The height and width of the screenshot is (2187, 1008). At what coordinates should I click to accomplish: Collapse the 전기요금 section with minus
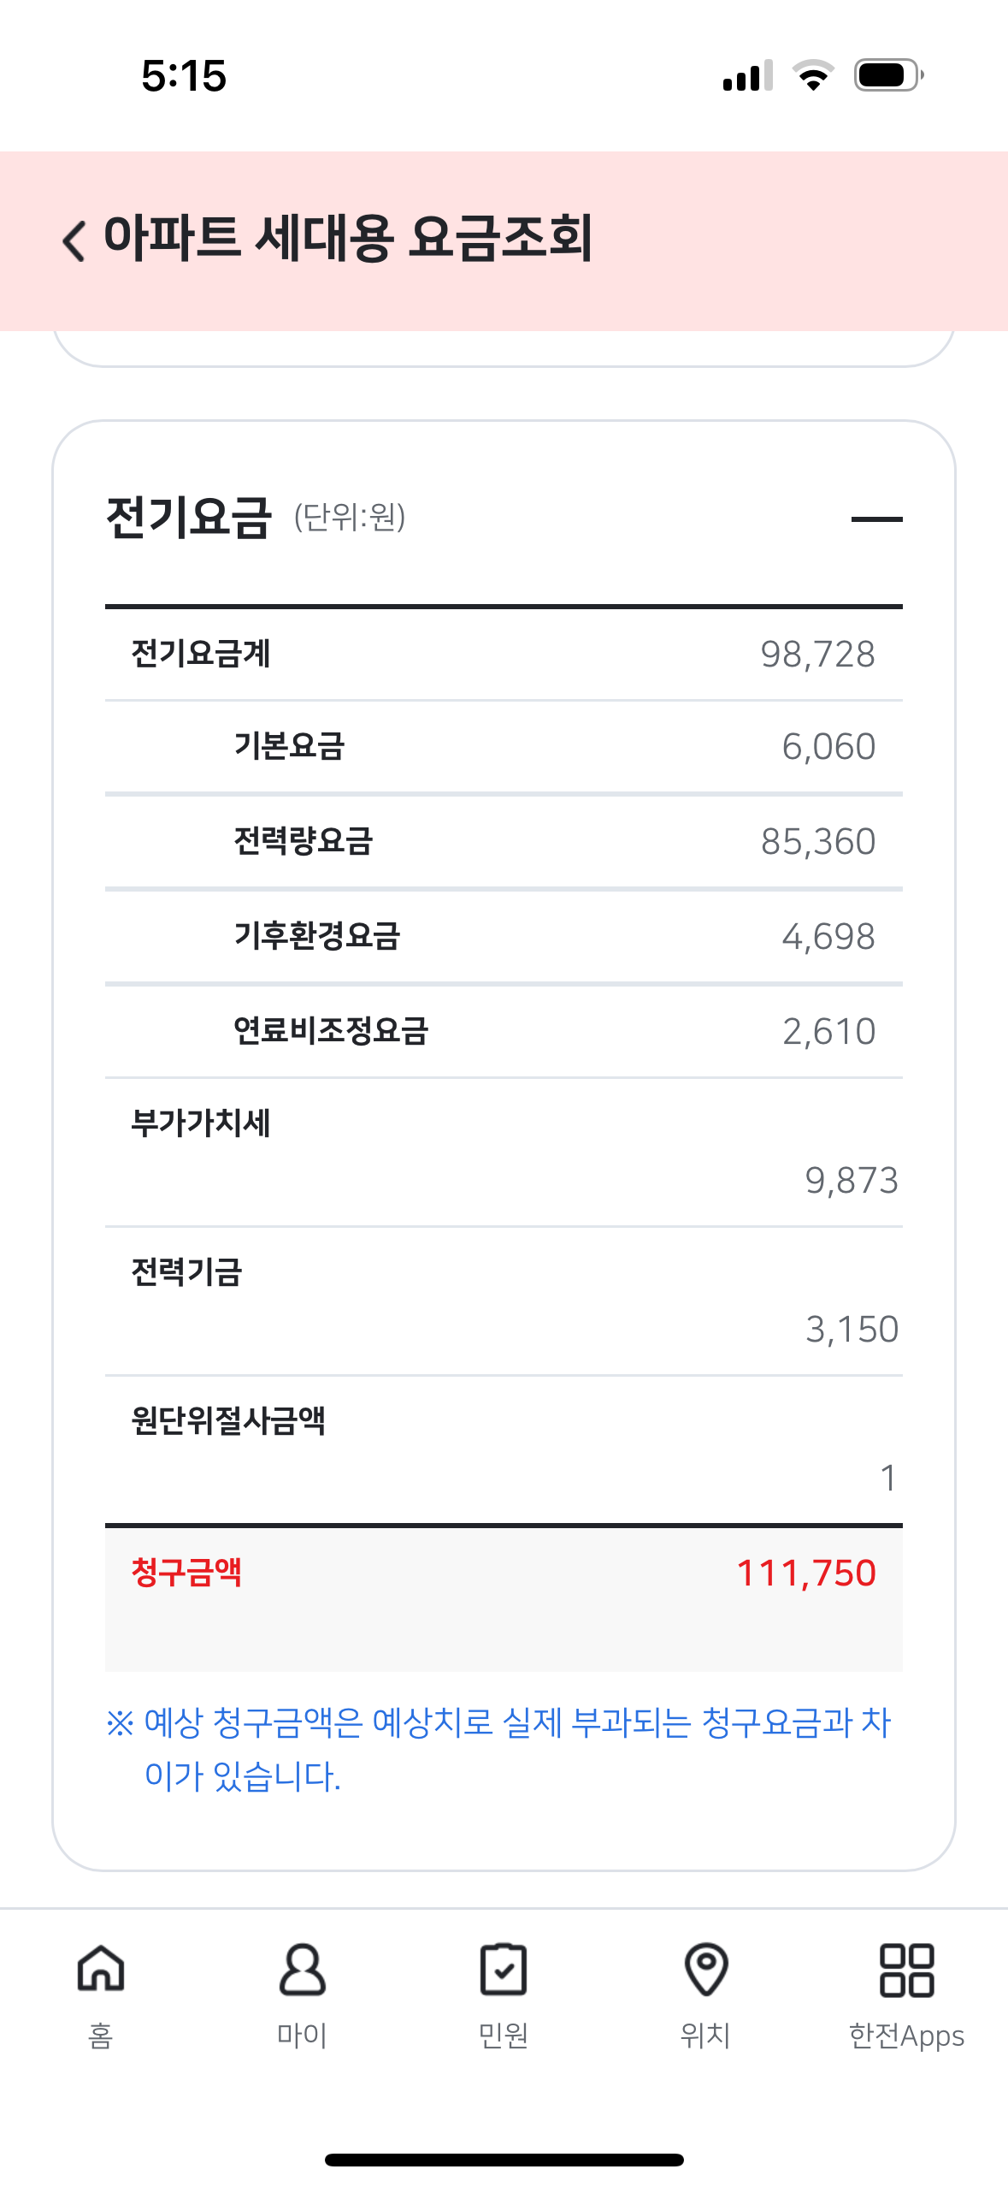click(x=876, y=519)
